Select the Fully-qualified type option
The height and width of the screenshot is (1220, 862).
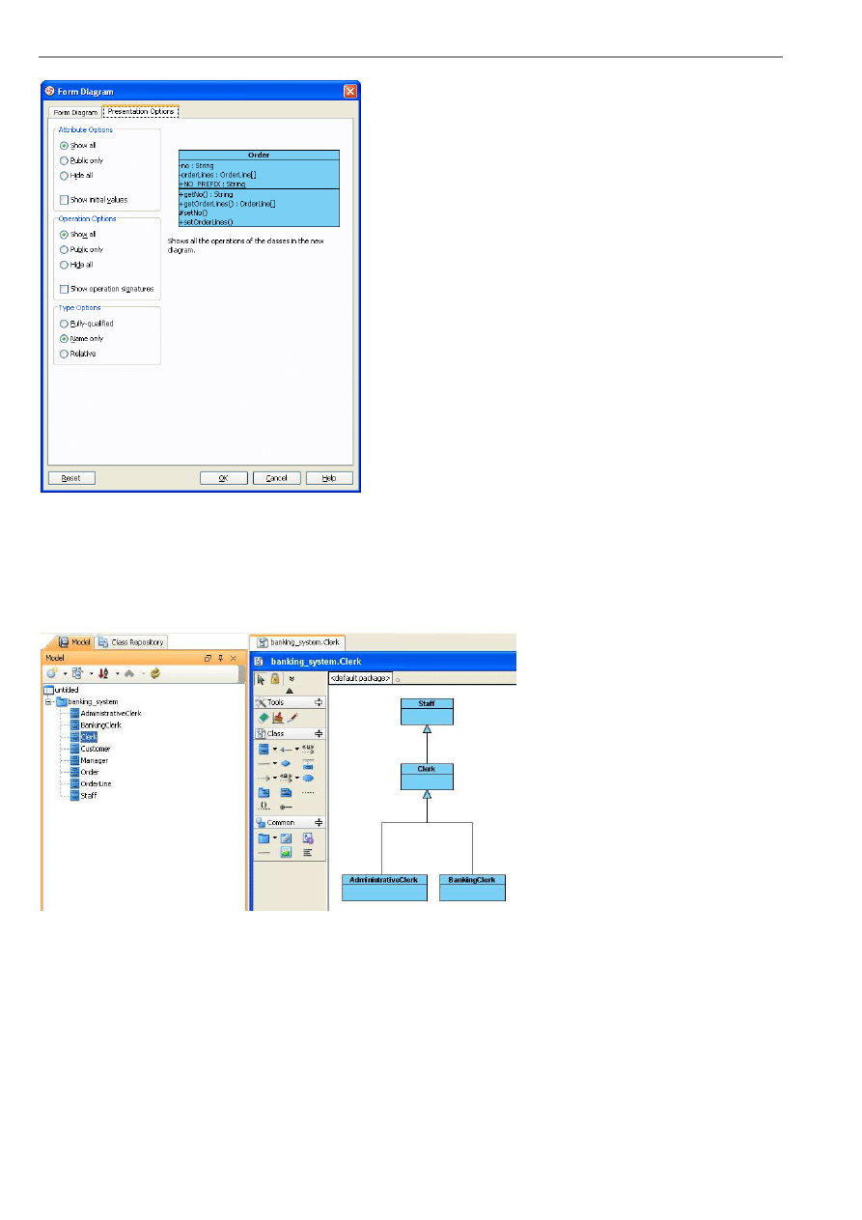click(x=65, y=324)
